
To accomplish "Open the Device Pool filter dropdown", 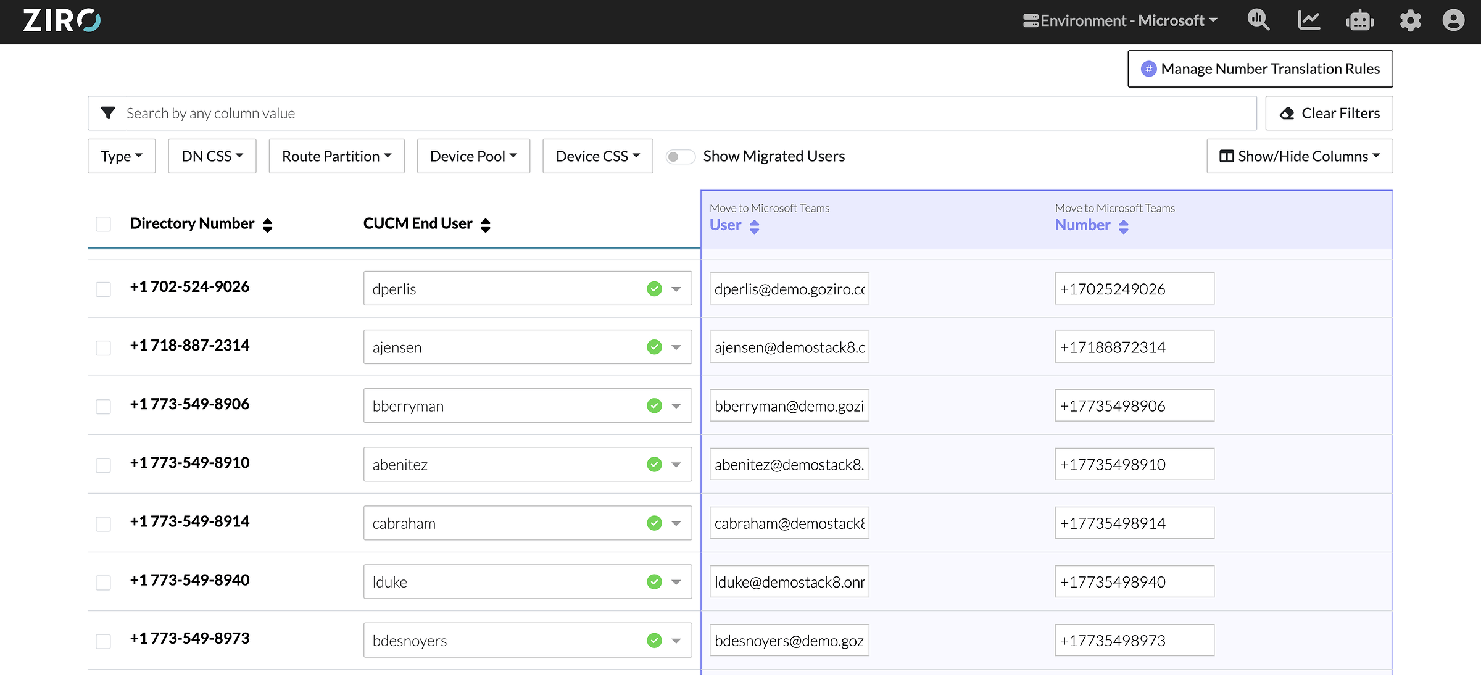I will [x=473, y=156].
